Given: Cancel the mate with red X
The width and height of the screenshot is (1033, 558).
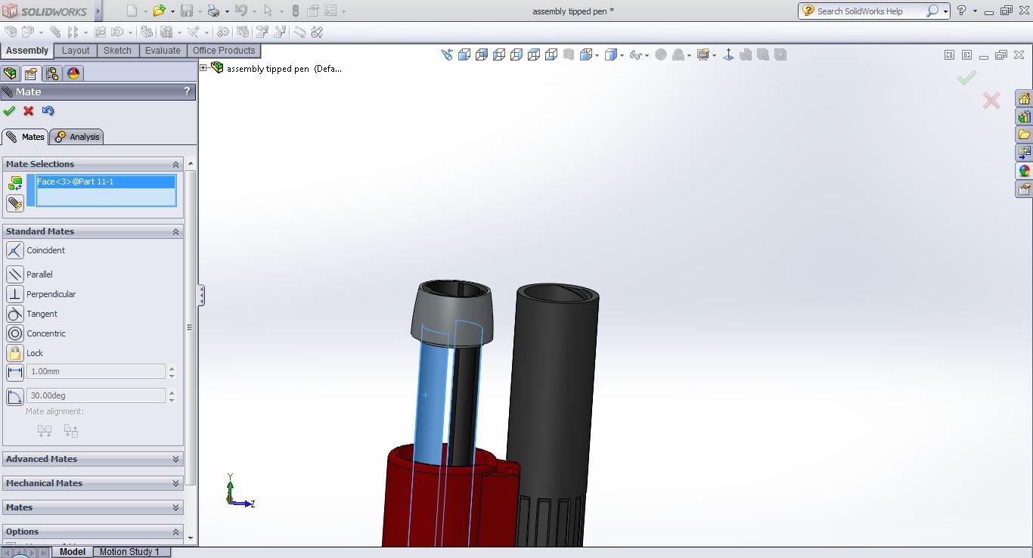Looking at the screenshot, I should pyautogui.click(x=29, y=111).
